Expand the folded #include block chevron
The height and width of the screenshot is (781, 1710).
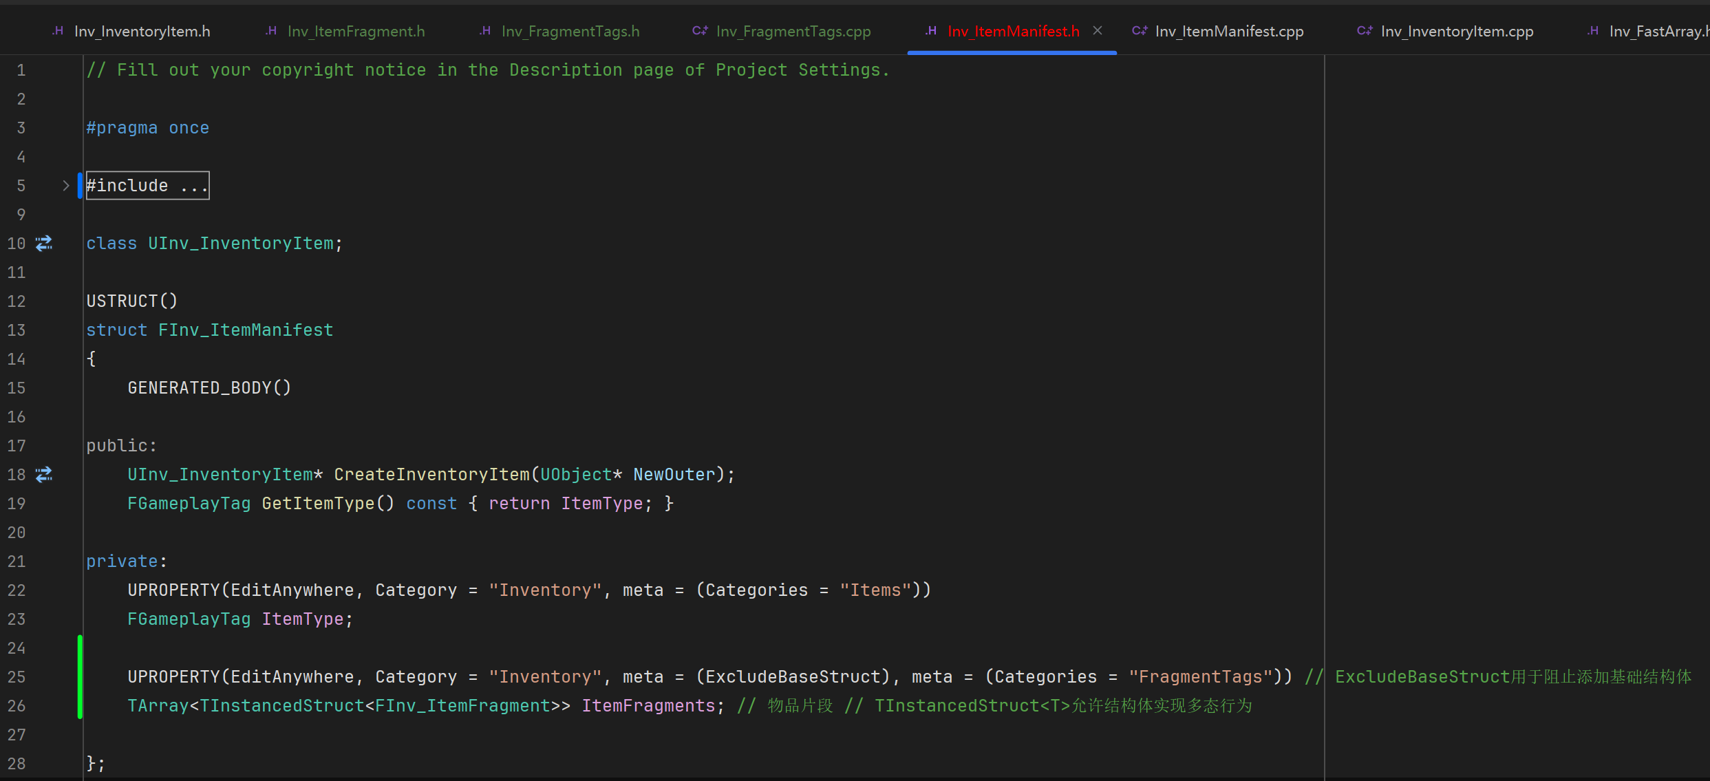[65, 186]
